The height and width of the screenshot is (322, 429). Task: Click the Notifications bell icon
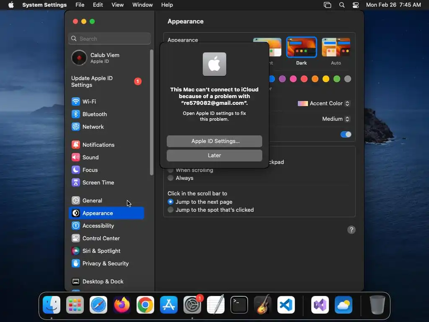click(x=76, y=145)
